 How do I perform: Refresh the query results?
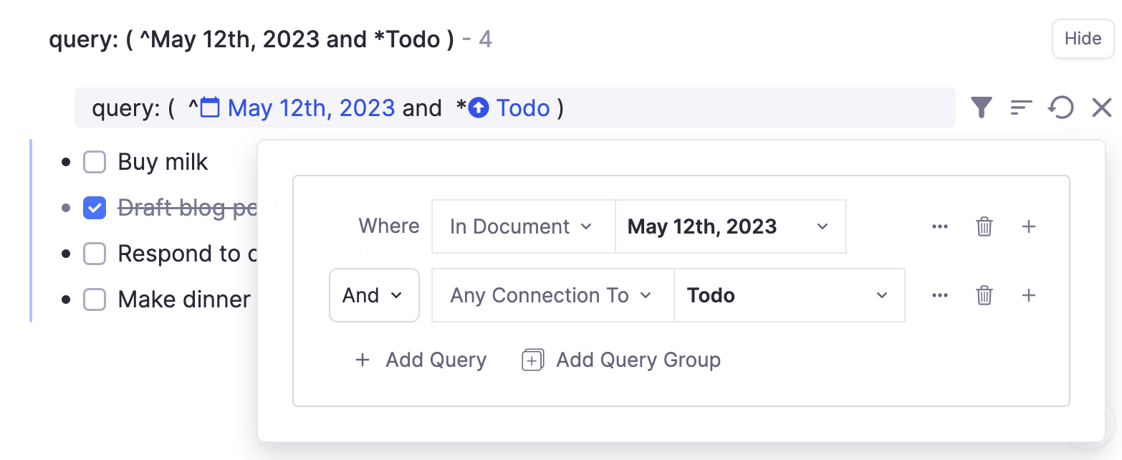pyautogui.click(x=1061, y=108)
